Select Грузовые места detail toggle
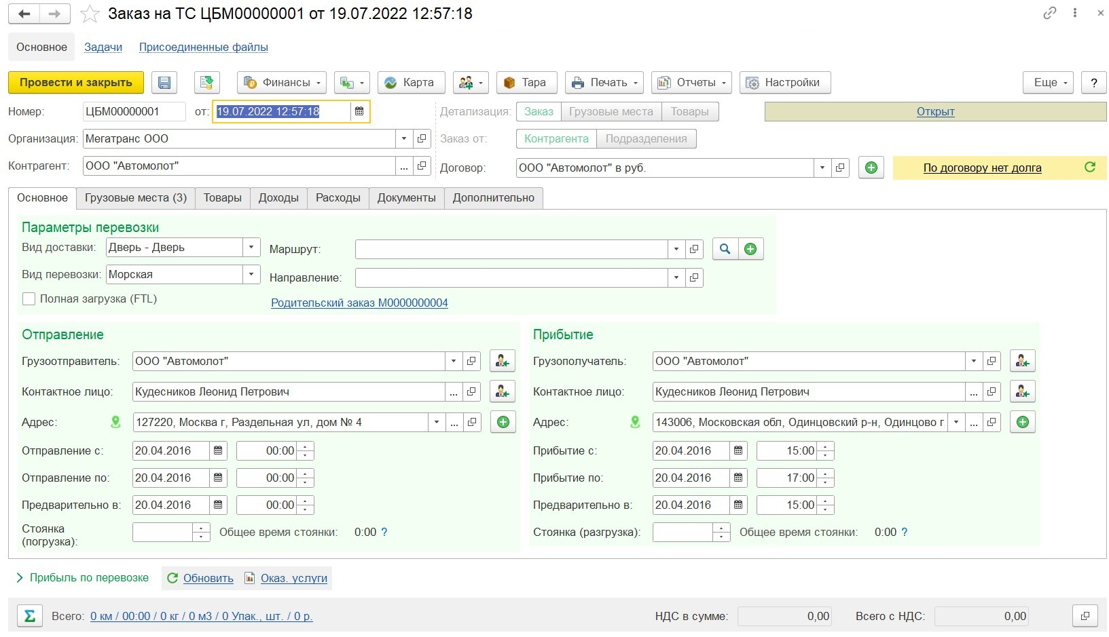This screenshot has width=1109, height=637. pos(611,111)
